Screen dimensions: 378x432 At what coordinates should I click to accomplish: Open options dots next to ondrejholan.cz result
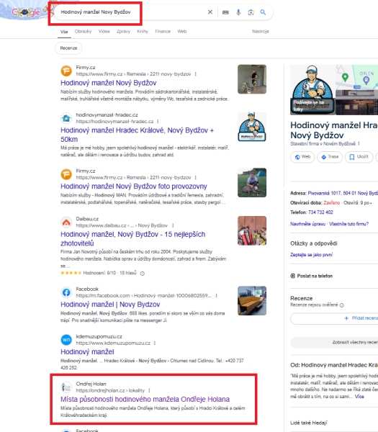coord(149,390)
